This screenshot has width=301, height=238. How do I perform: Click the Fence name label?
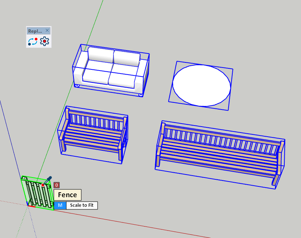68,195
